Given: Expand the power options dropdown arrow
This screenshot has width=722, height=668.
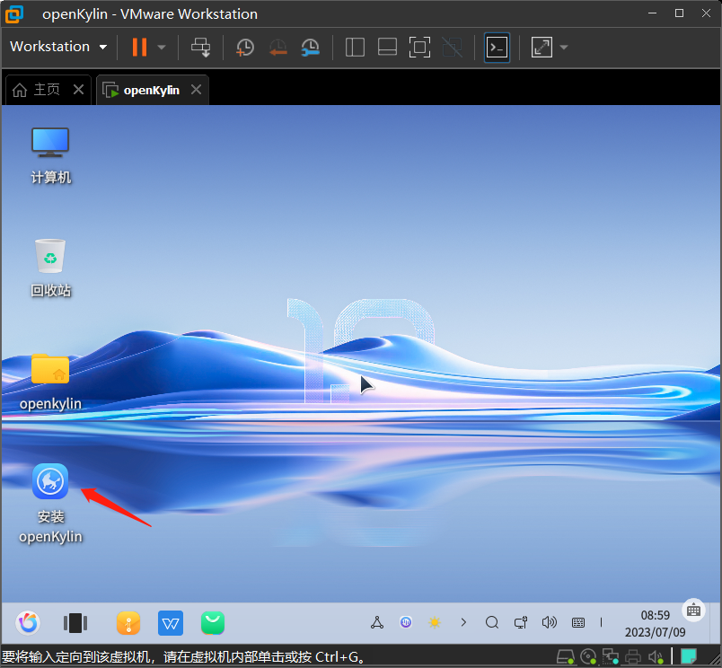Looking at the screenshot, I should pos(162,47).
